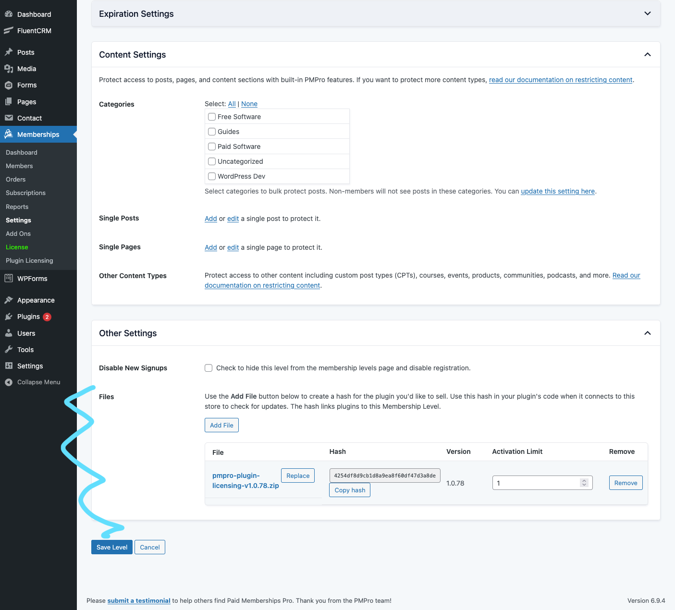Select All categories link
This screenshot has width=675, height=610.
tap(232, 104)
